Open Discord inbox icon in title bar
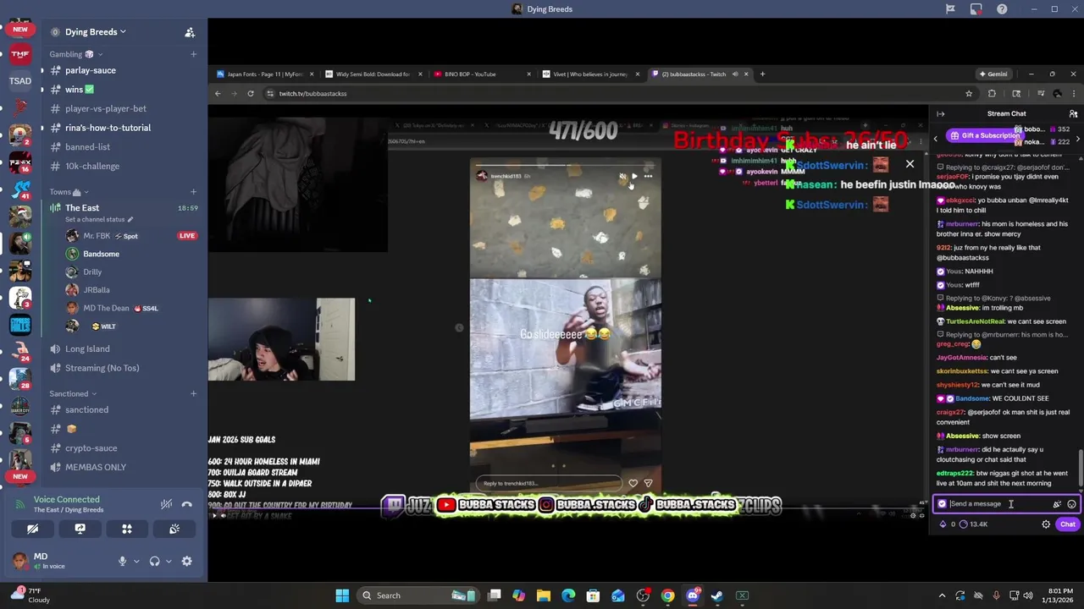 976,9
